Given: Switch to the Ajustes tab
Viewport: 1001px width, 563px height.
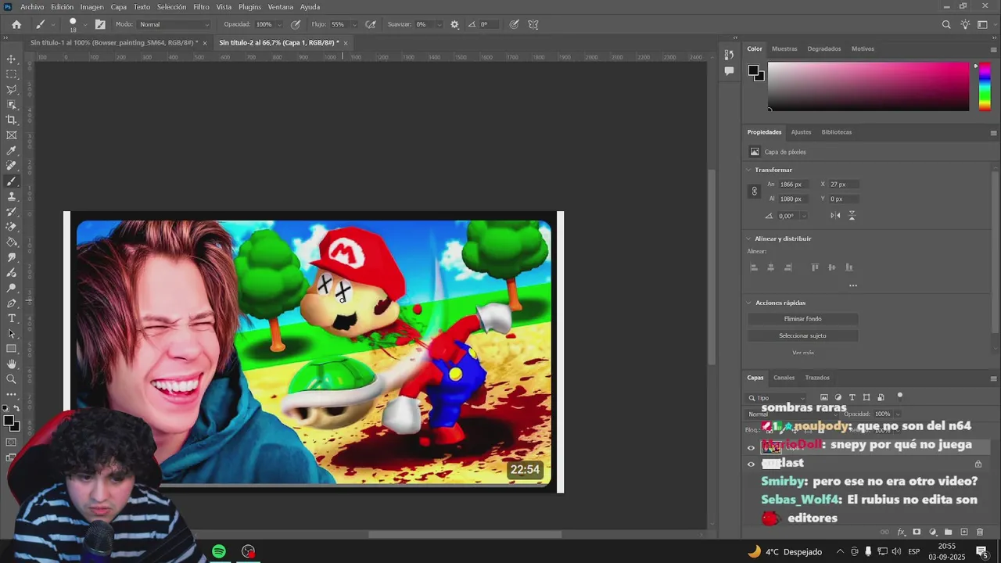Looking at the screenshot, I should click(801, 132).
